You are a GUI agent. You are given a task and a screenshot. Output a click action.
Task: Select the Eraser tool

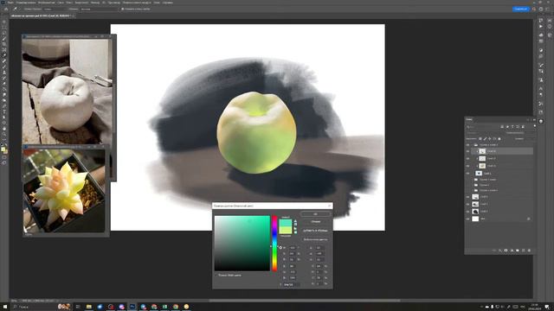point(4,84)
